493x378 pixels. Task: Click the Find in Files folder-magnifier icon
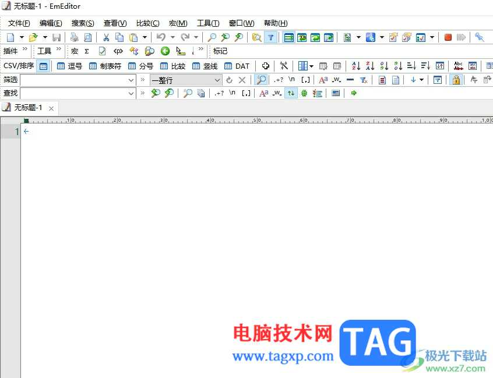257,37
